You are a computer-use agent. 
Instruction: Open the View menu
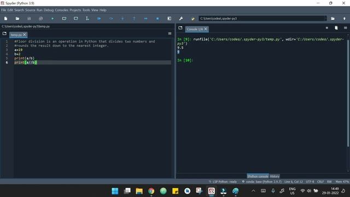(x=95, y=10)
